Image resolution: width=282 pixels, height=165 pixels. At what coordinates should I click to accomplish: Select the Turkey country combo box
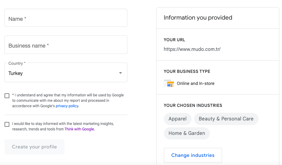coord(66,73)
